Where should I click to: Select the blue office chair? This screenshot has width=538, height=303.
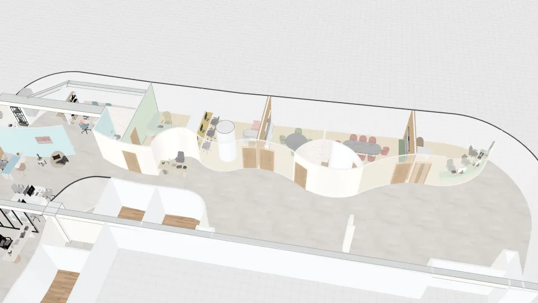coord(86,129)
